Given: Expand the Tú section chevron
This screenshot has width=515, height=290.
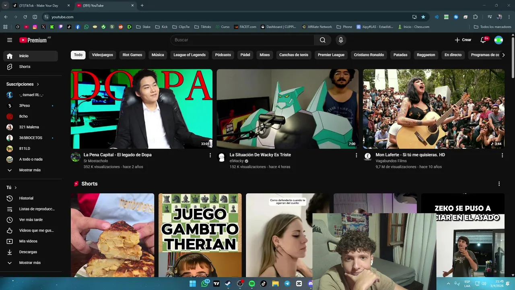Looking at the screenshot, I should point(16,188).
